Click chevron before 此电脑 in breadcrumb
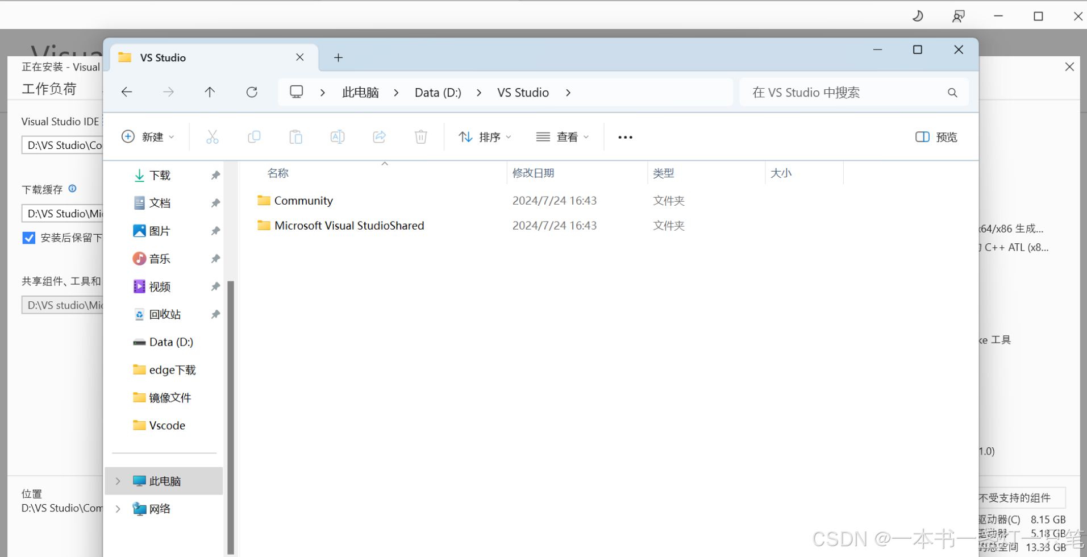Viewport: 1087px width, 557px height. click(x=323, y=93)
